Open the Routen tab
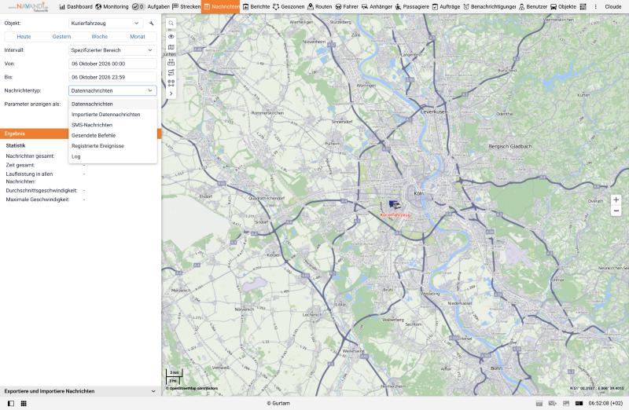 click(319, 7)
